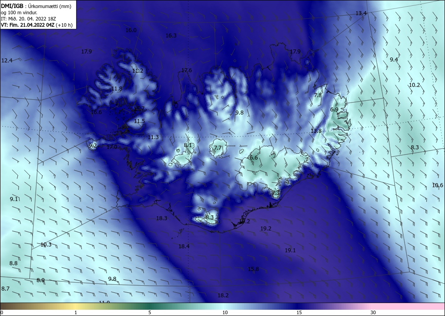Click the map value 12.4

pos(7,60)
